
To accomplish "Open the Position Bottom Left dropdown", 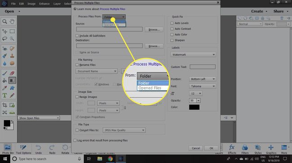I will point(203,79).
